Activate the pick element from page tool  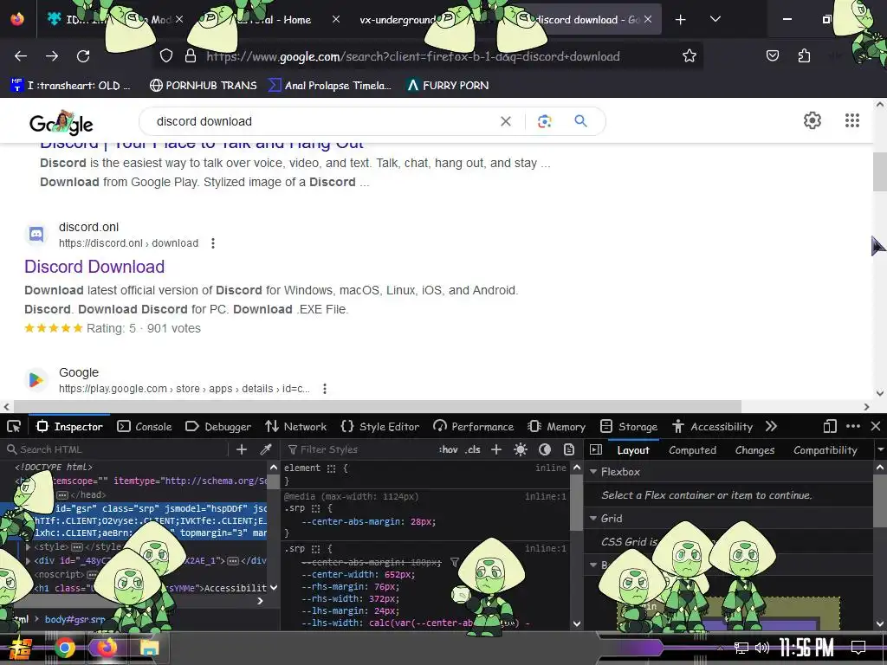coord(14,426)
